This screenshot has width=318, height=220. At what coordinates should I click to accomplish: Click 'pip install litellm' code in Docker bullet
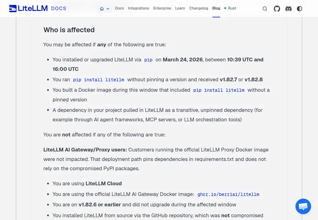click(219, 90)
